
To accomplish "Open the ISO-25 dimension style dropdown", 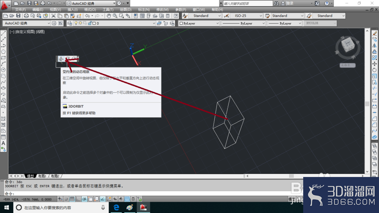I will pyautogui.click(x=246, y=16).
